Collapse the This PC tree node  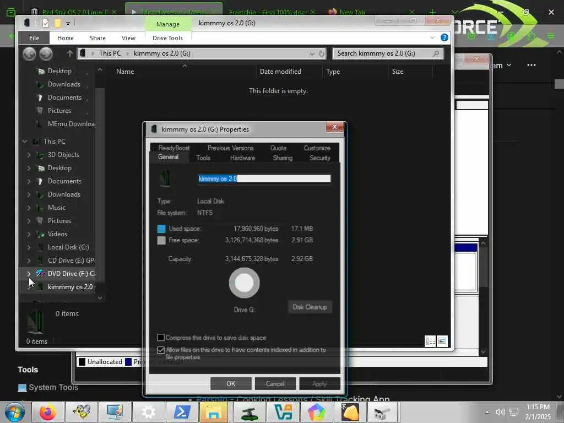(24, 142)
